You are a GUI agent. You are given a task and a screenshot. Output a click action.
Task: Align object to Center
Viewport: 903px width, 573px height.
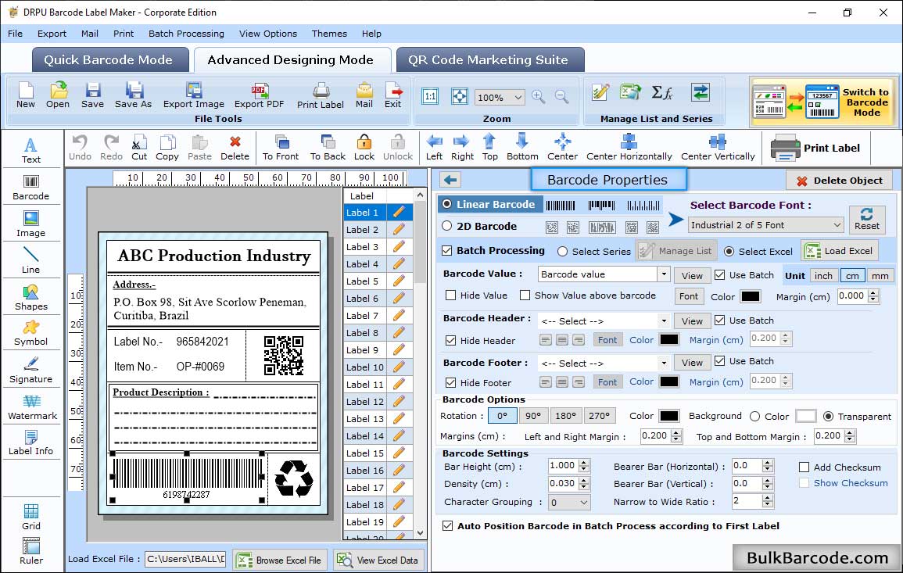(562, 148)
